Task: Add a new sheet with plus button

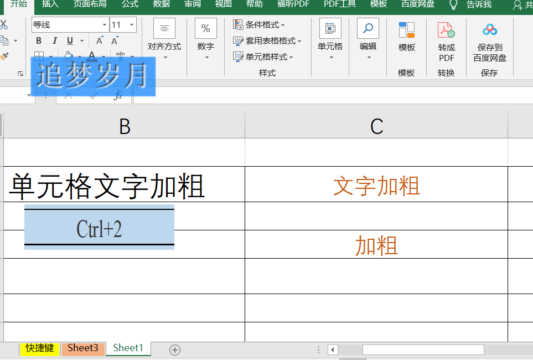Action: point(175,350)
